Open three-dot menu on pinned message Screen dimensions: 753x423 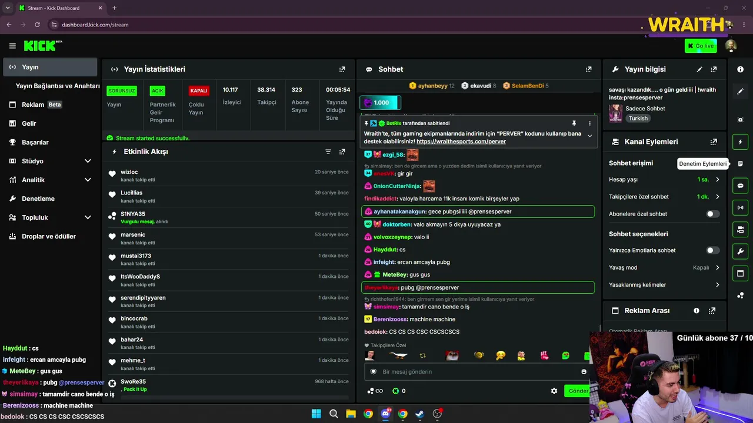(x=589, y=123)
